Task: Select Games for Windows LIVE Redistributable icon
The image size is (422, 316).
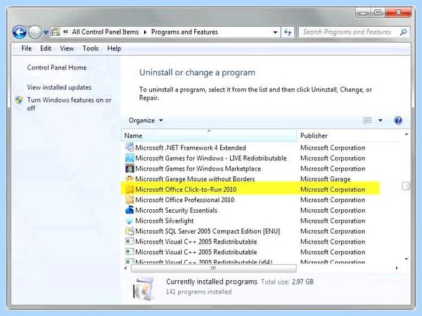Action: pyautogui.click(x=129, y=158)
